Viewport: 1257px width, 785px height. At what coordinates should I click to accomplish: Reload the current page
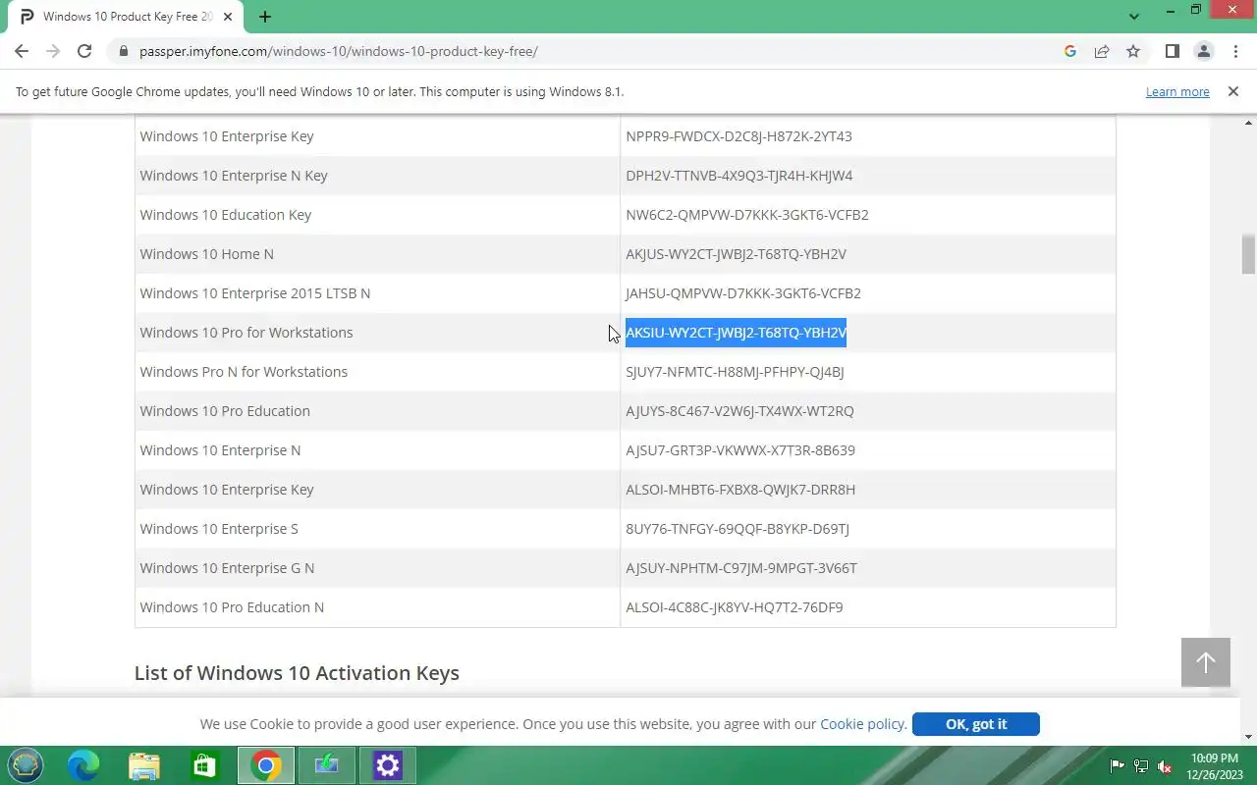84,51
